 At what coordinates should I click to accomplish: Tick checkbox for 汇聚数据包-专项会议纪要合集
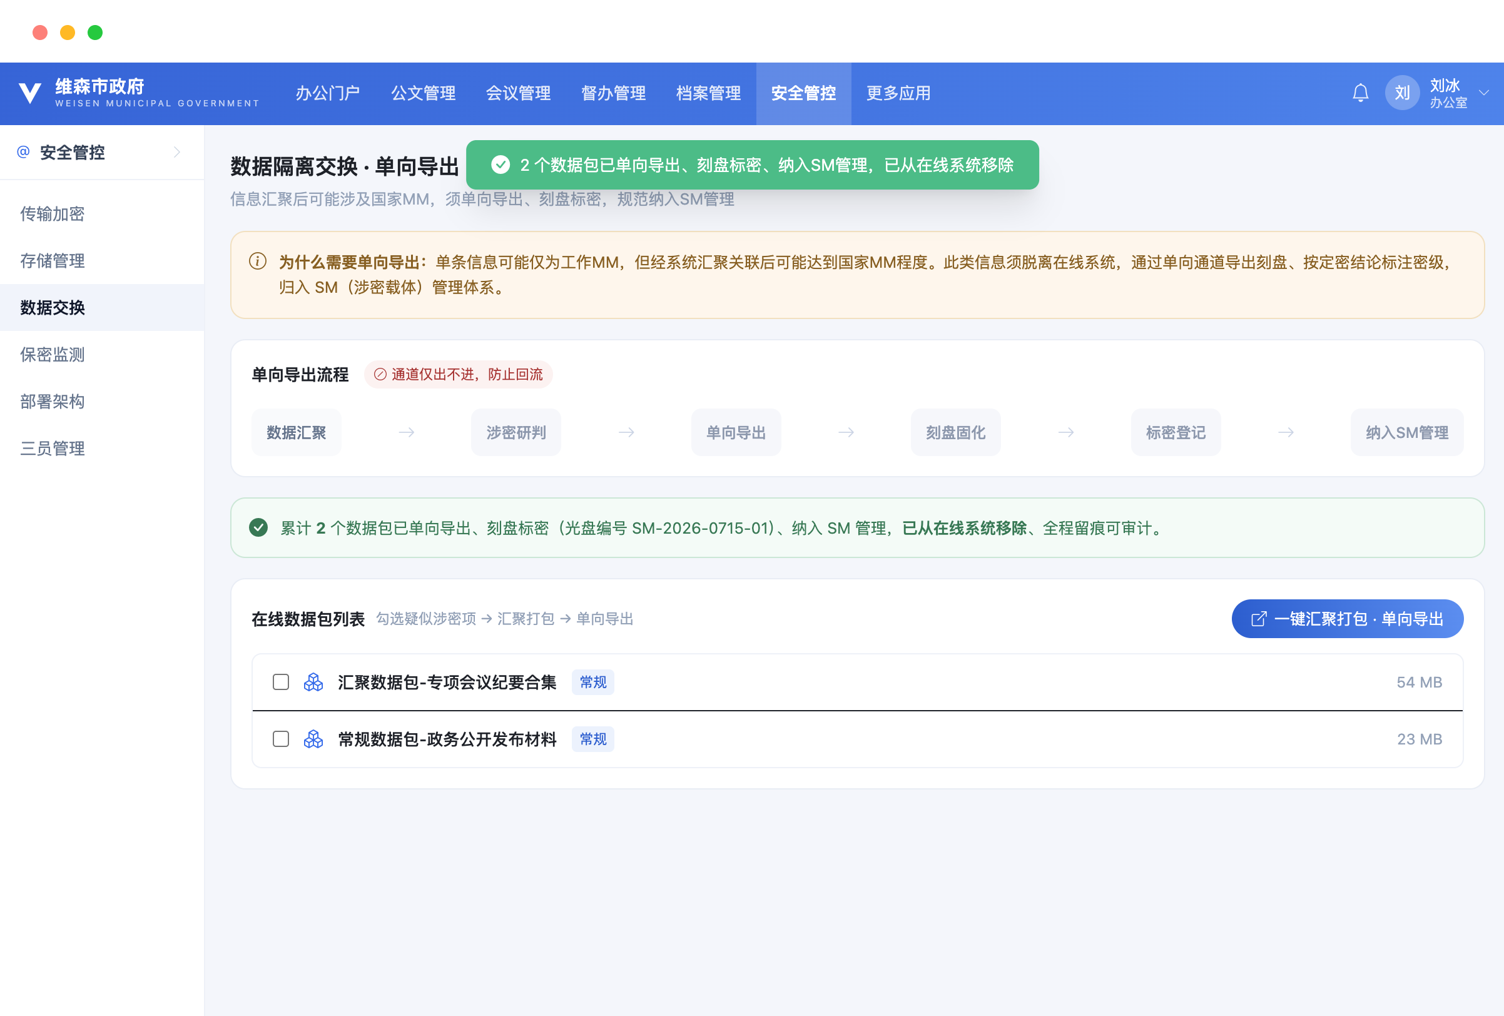[281, 682]
